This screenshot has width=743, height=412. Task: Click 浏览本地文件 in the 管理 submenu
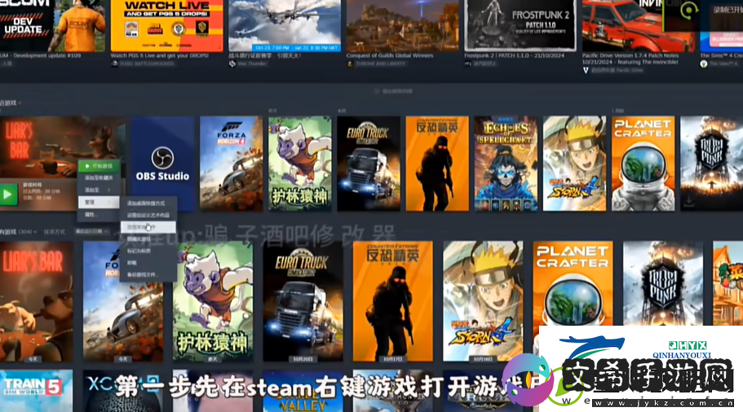(x=148, y=227)
